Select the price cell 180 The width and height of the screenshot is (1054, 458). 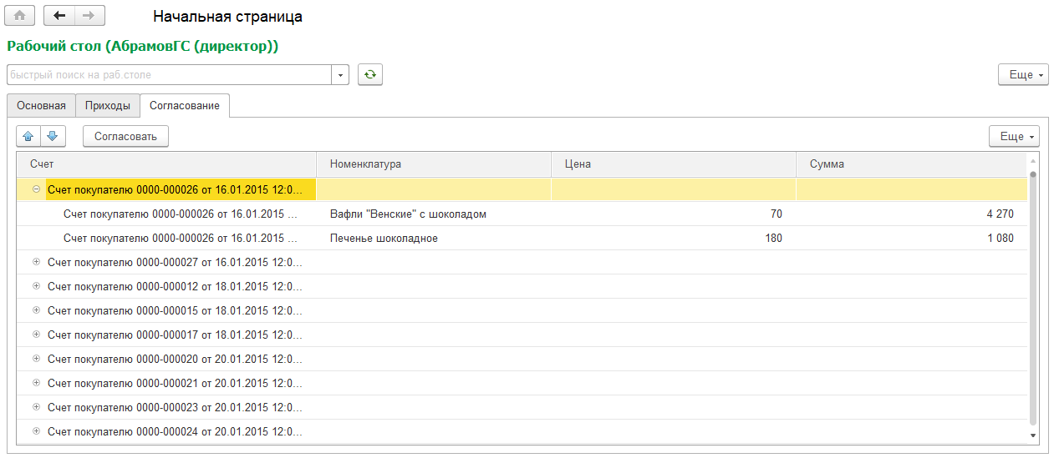click(x=674, y=239)
